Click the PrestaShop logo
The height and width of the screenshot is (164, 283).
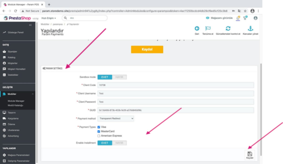(x=17, y=18)
